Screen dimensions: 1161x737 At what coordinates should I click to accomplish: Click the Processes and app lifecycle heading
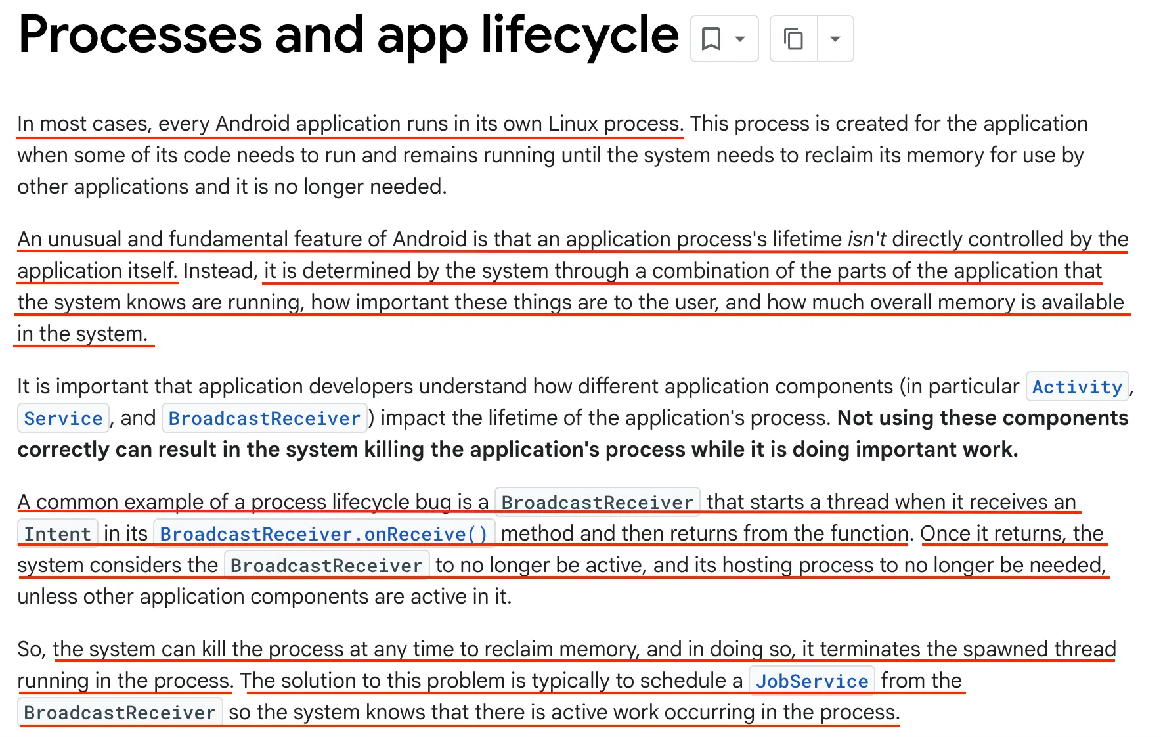point(349,36)
